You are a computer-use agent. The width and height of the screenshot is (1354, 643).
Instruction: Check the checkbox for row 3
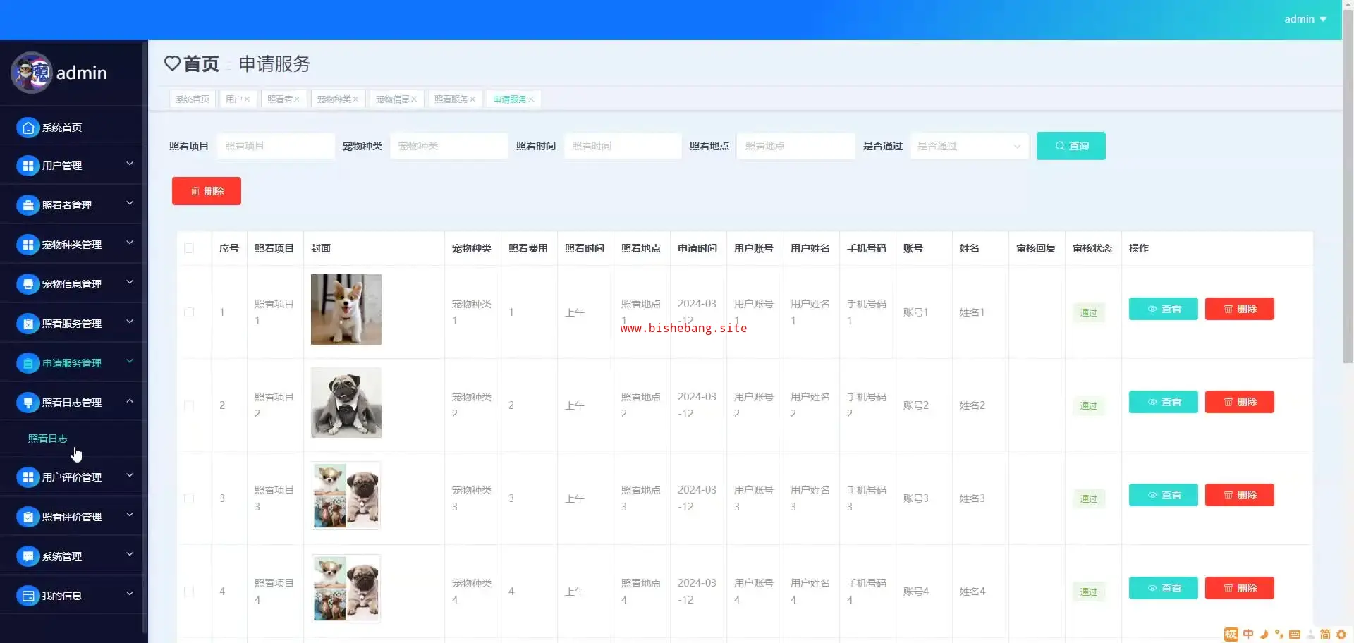tap(189, 498)
